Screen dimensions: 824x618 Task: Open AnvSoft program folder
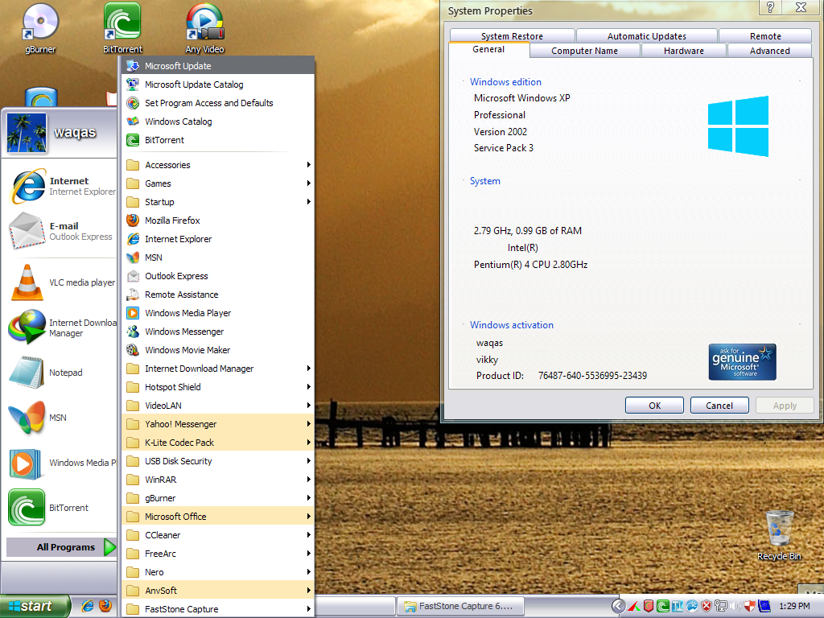point(218,591)
